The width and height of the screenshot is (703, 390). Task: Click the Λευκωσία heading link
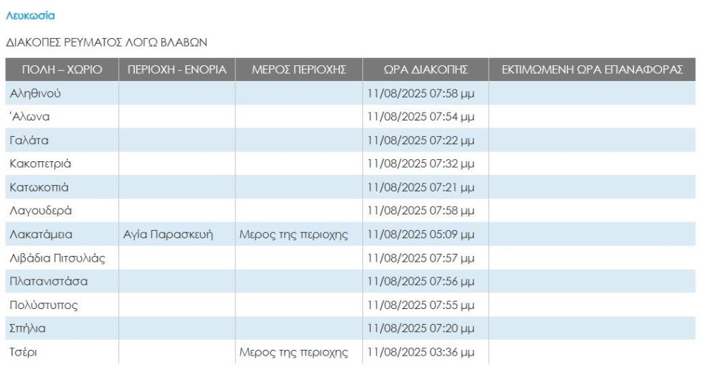(30, 15)
